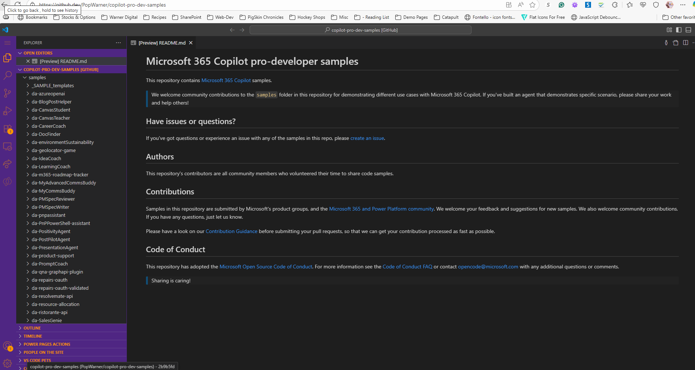Open browser Read aloud option

(521, 5)
